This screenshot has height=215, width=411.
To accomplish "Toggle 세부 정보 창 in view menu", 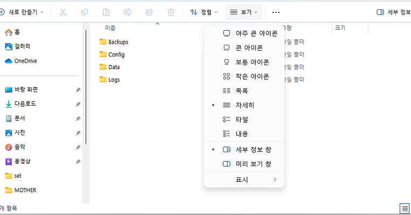I will [x=244, y=150].
